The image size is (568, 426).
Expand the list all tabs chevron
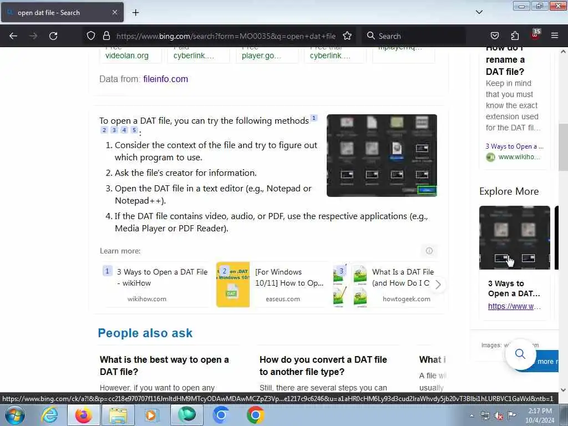(479, 12)
